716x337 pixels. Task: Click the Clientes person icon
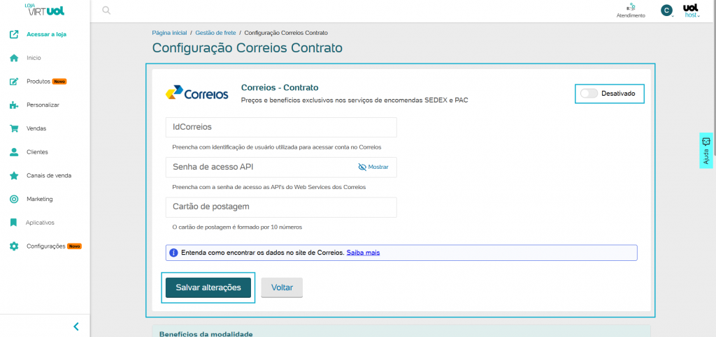(13, 152)
